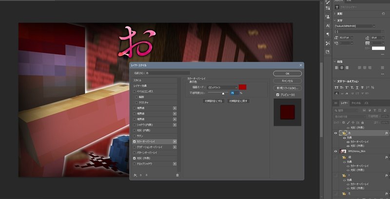This screenshot has width=390, height=199.
Task: Filter layers by type (T) icon
Action: [x=374, y=110]
